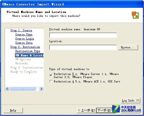Click the disabled Networks step
Viewport: 144px width, 116px height.
pos(22,63)
